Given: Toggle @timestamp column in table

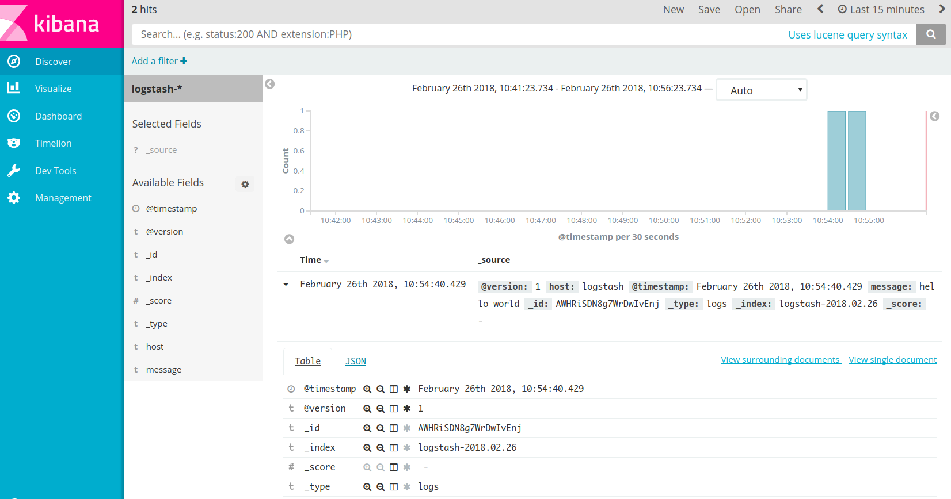Looking at the screenshot, I should pyautogui.click(x=394, y=389).
